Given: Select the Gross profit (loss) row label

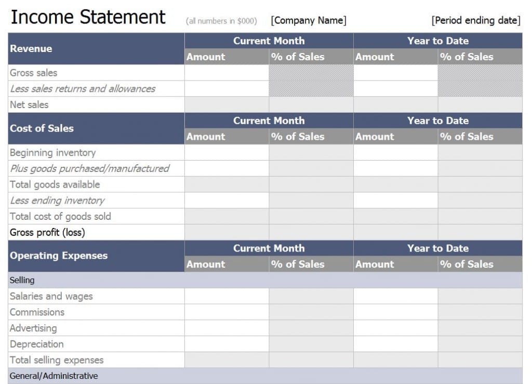Looking at the screenshot, I should pos(47,232).
